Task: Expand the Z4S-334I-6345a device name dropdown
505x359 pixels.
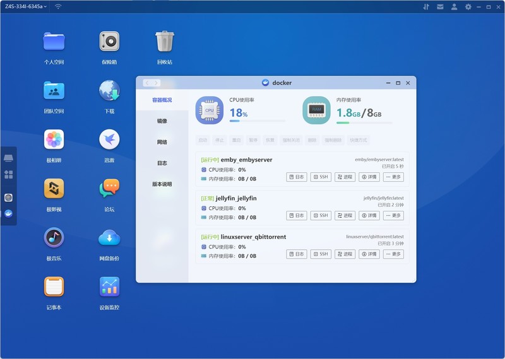Action: pyautogui.click(x=25, y=6)
